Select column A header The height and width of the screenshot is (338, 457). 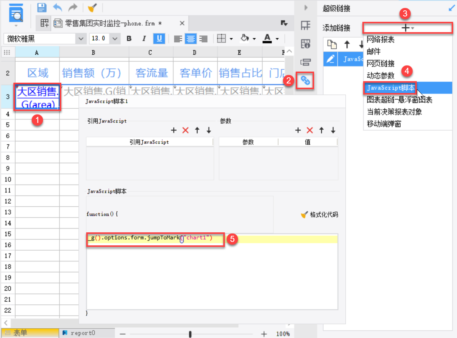pos(37,52)
